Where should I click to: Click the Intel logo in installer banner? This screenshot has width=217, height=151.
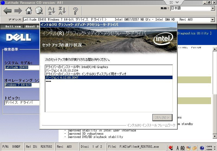click(x=163, y=38)
